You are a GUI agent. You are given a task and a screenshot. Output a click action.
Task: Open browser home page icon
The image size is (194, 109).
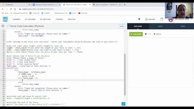tap(15, 9)
